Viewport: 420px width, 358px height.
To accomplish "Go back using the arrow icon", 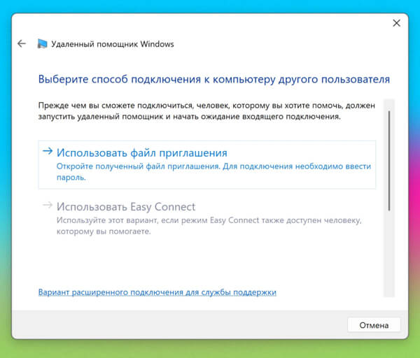I will 22,43.
